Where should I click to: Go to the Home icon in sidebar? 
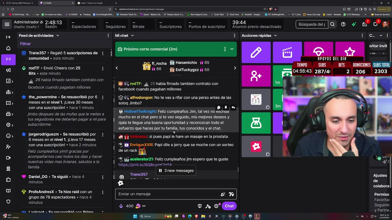[x=8, y=48]
